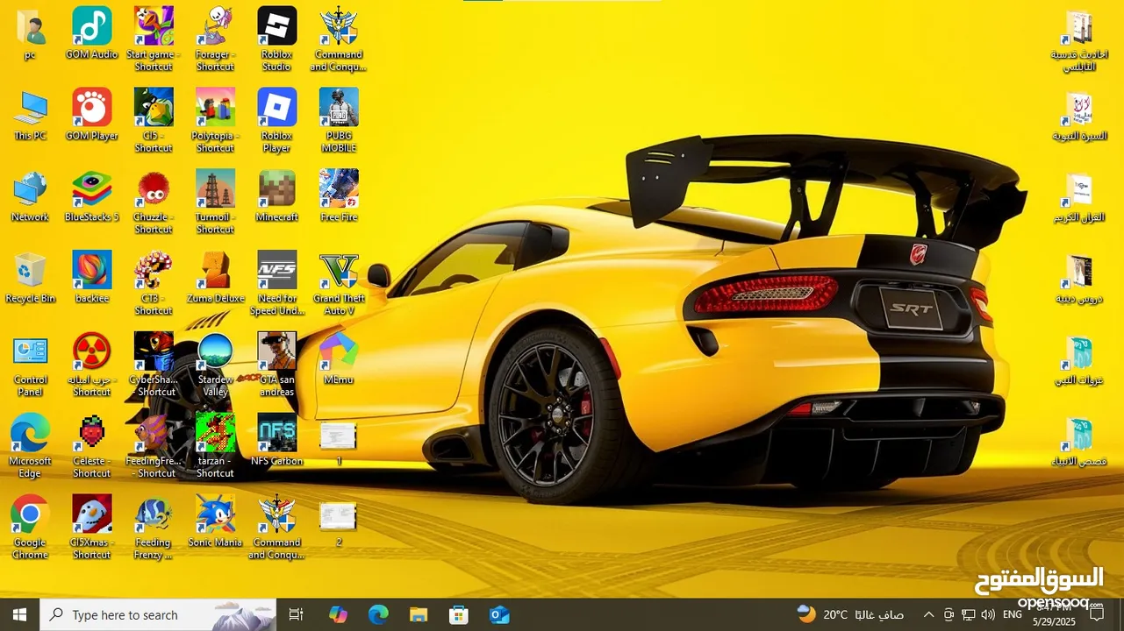Select the Free Fire icon
Screen dimensions: 1124x631
339,190
